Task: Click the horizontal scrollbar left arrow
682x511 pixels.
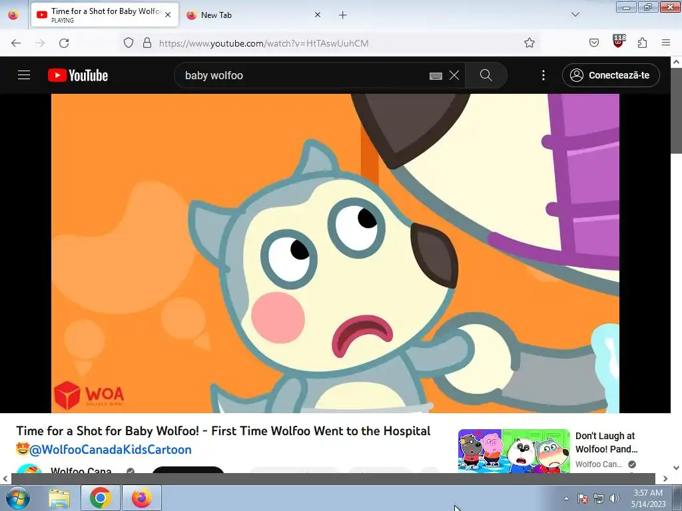Action: (5, 478)
